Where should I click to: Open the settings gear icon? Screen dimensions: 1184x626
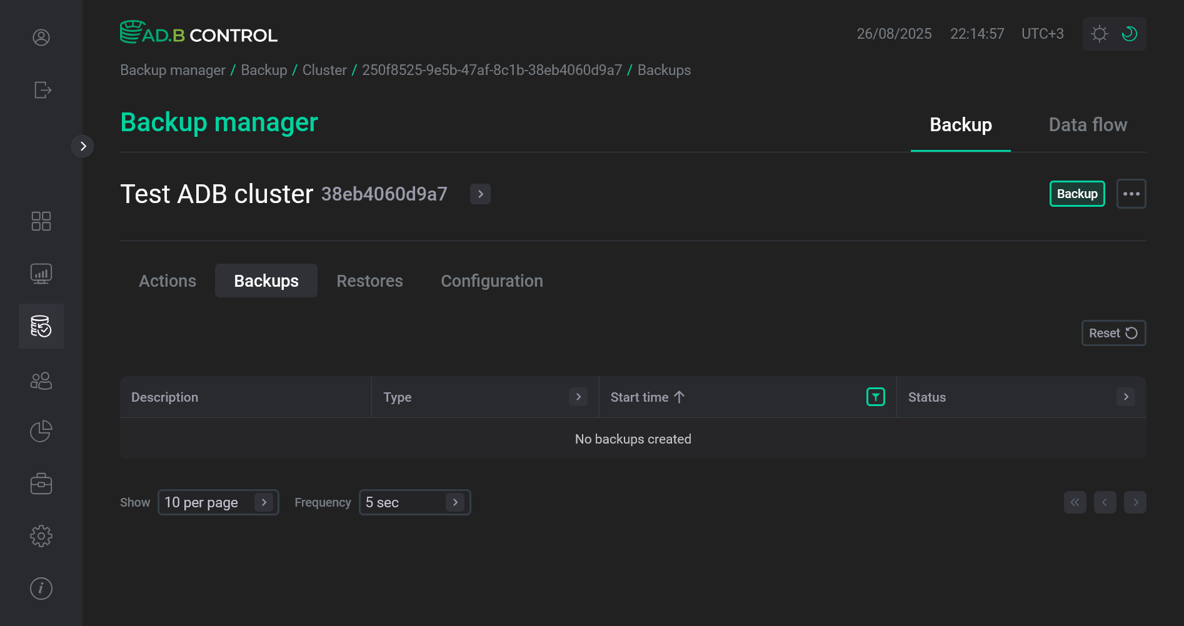point(41,536)
